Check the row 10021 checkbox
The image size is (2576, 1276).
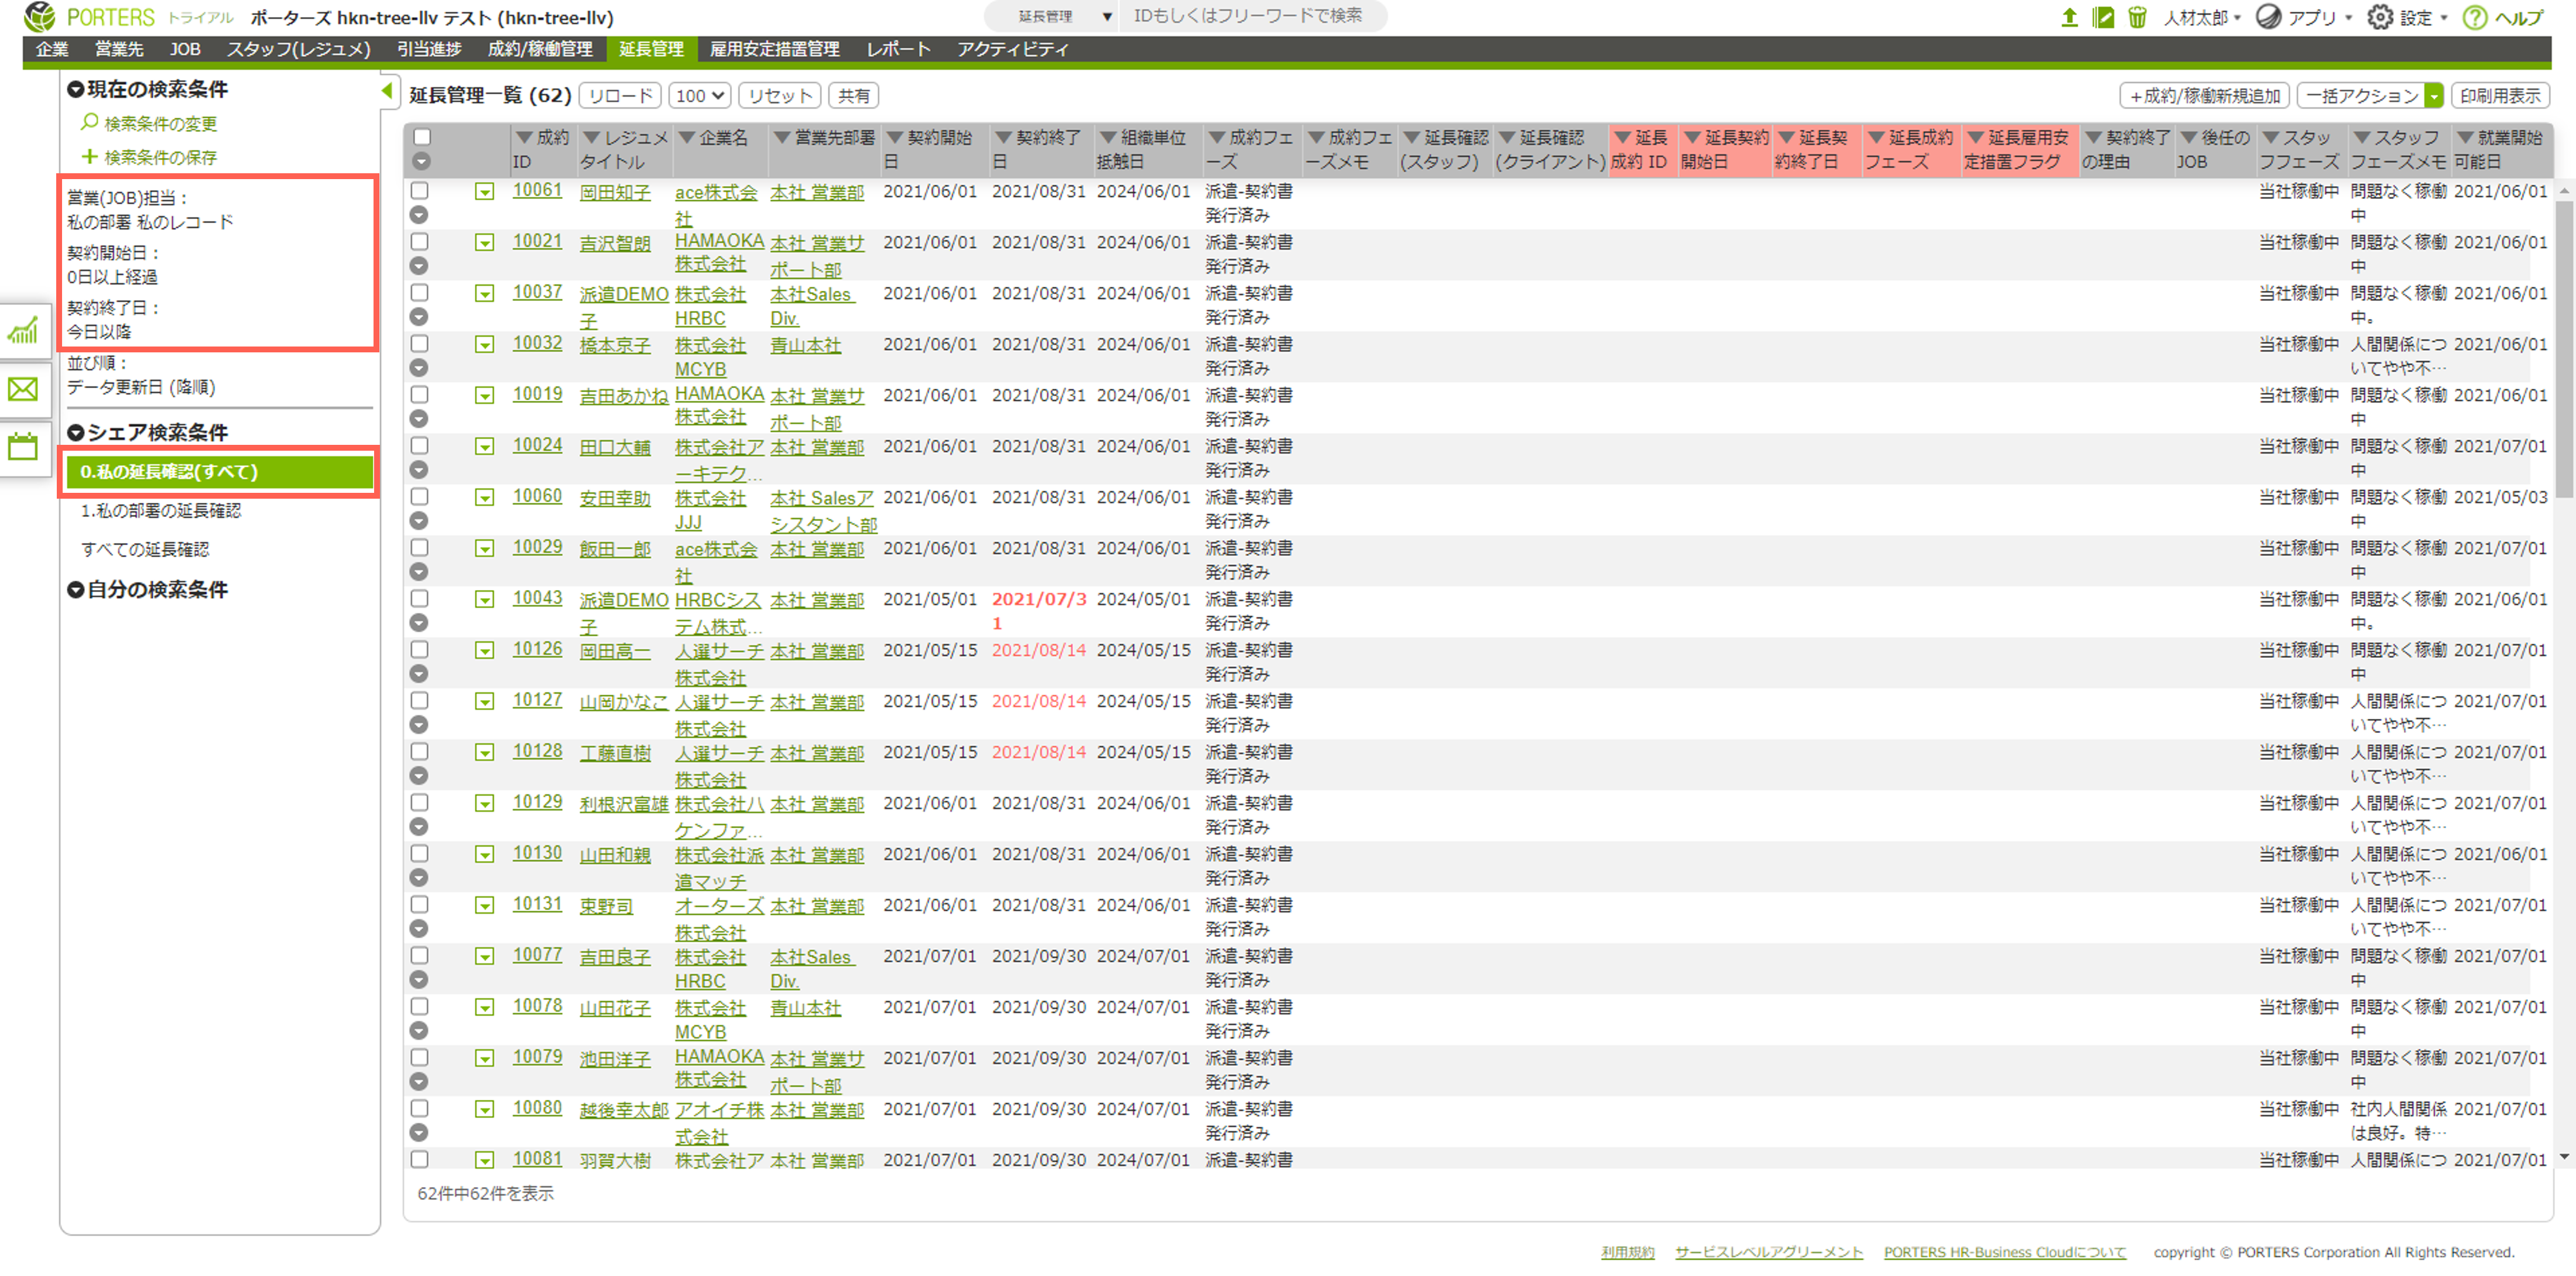420,241
